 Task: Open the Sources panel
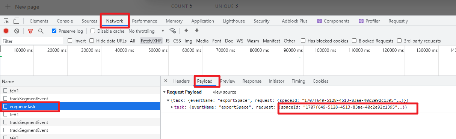[x=89, y=21]
